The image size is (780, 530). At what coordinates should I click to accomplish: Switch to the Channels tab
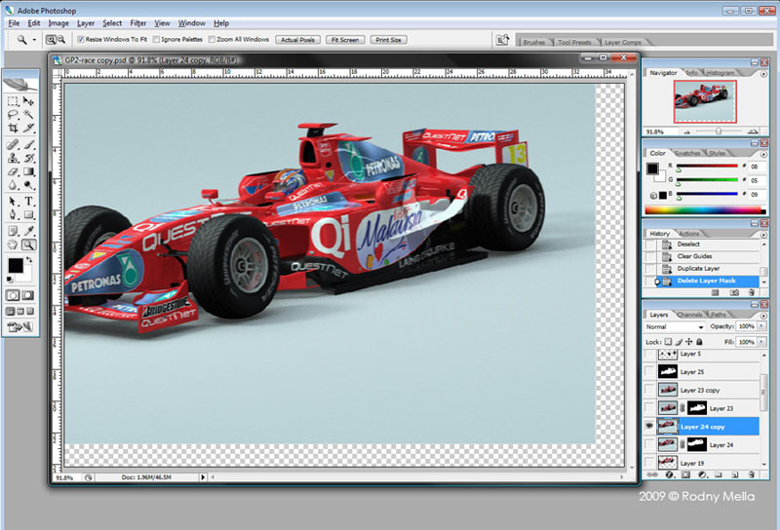tap(690, 315)
